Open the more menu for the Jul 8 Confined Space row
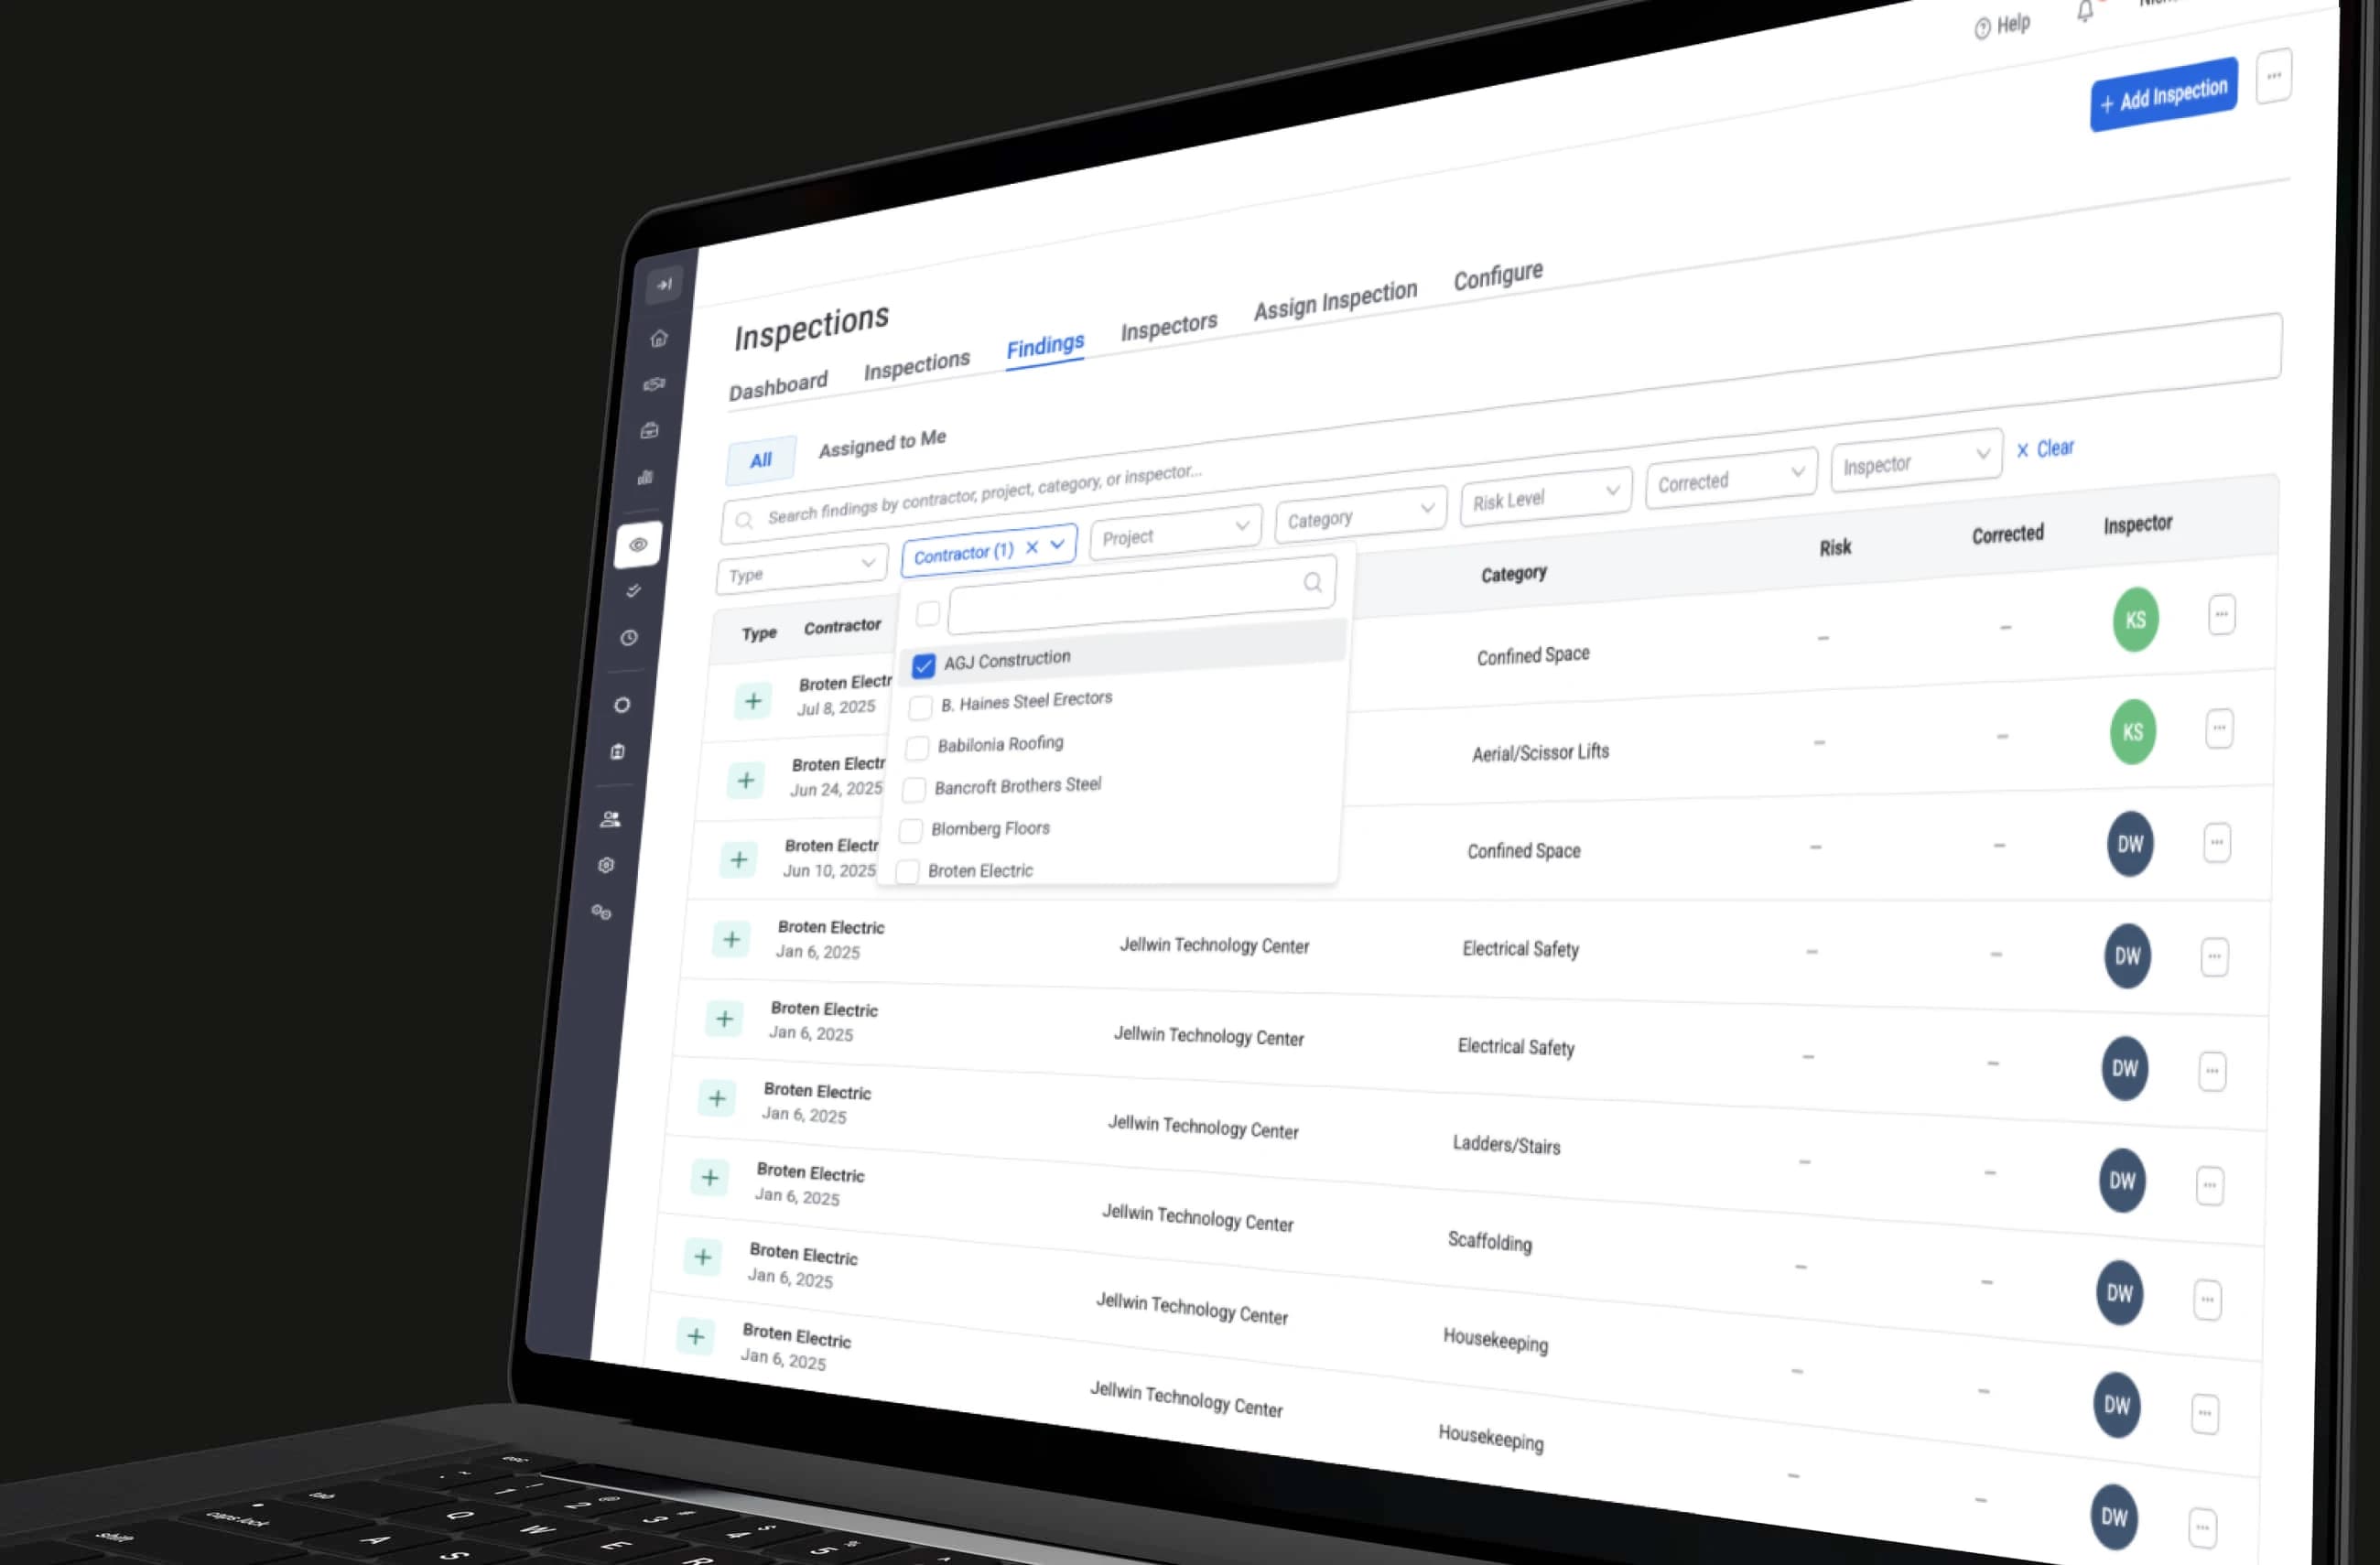Viewport: 2380px width, 1565px height. (2221, 615)
